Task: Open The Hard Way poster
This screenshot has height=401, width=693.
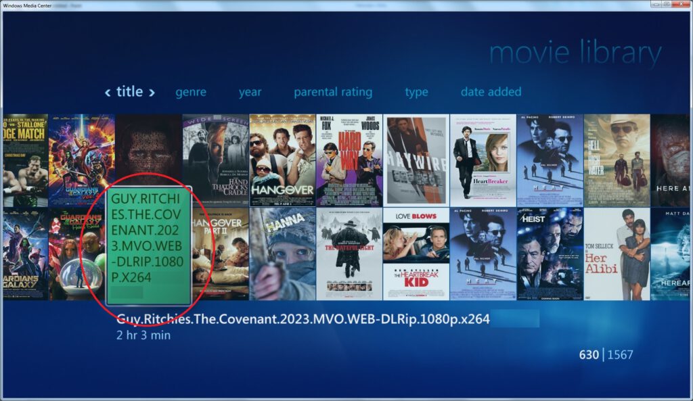Action: tap(349, 160)
